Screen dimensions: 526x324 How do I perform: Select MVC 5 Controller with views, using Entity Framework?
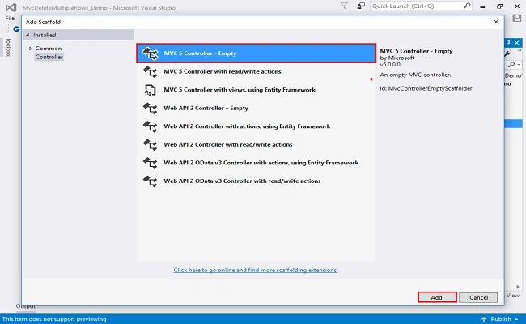256,90
